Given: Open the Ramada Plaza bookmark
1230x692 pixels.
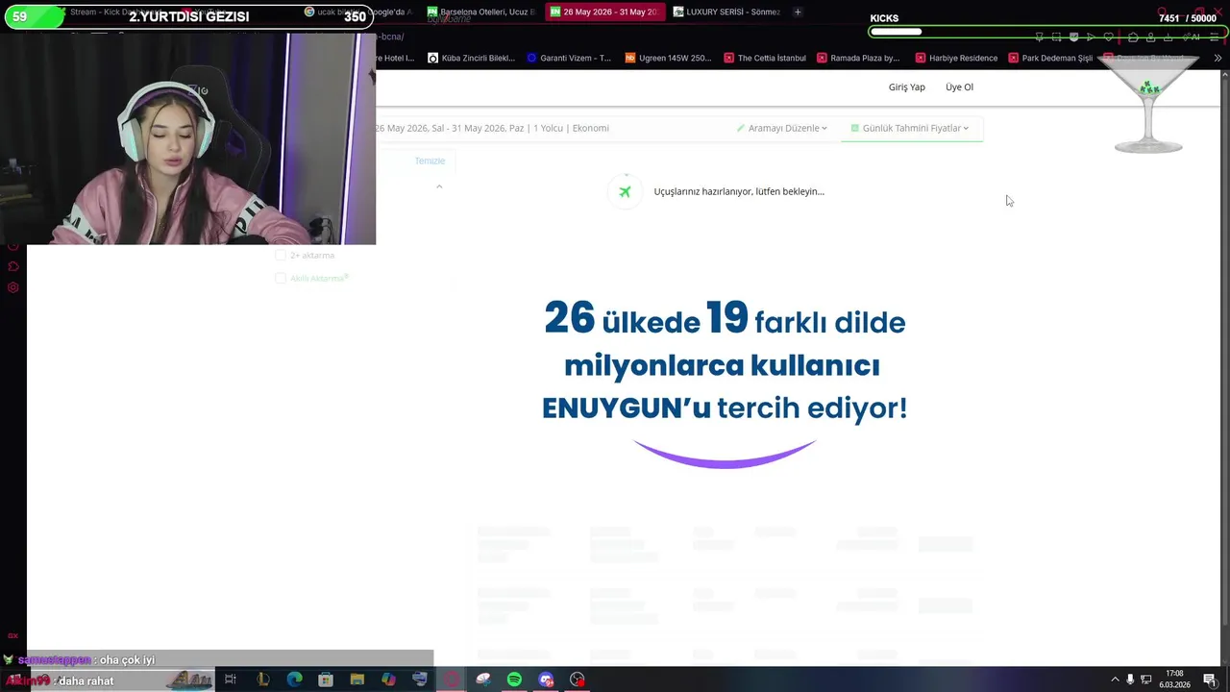Looking at the screenshot, I should pos(858,58).
